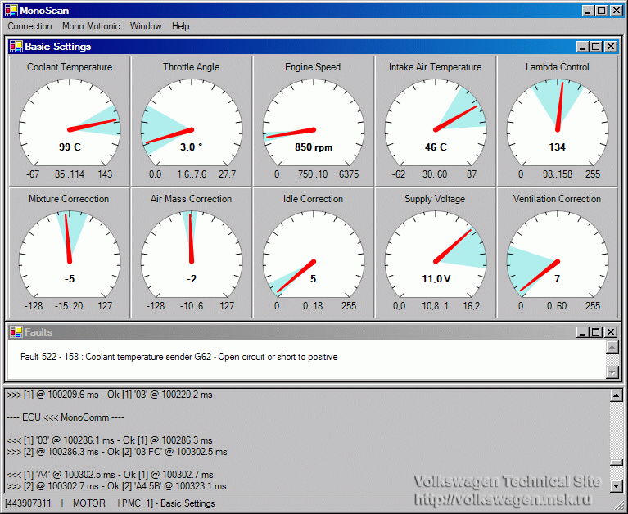Minimize the Basic Settings child window
Screen dimensions: 628x514
(x=582, y=47)
